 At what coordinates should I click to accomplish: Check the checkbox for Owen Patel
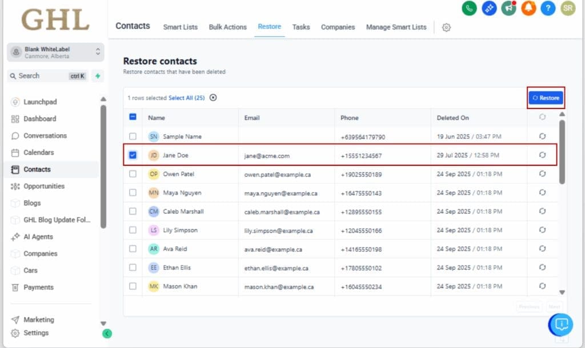pos(133,174)
